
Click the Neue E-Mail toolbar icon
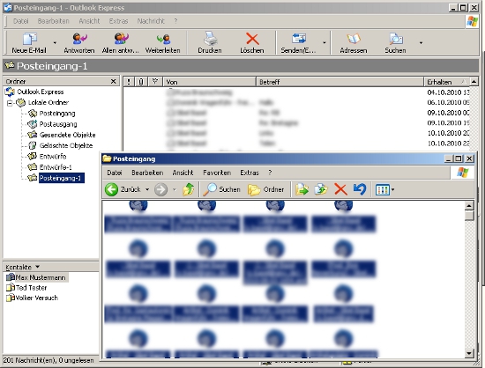(x=29, y=42)
